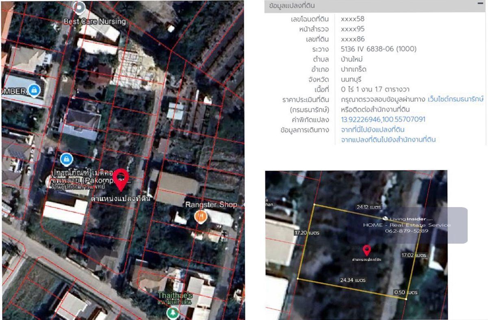Click the Rangster Shop text label
This screenshot has width=488, height=320.
tap(211, 205)
